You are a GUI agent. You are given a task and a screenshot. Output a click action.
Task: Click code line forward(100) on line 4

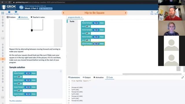(77, 88)
